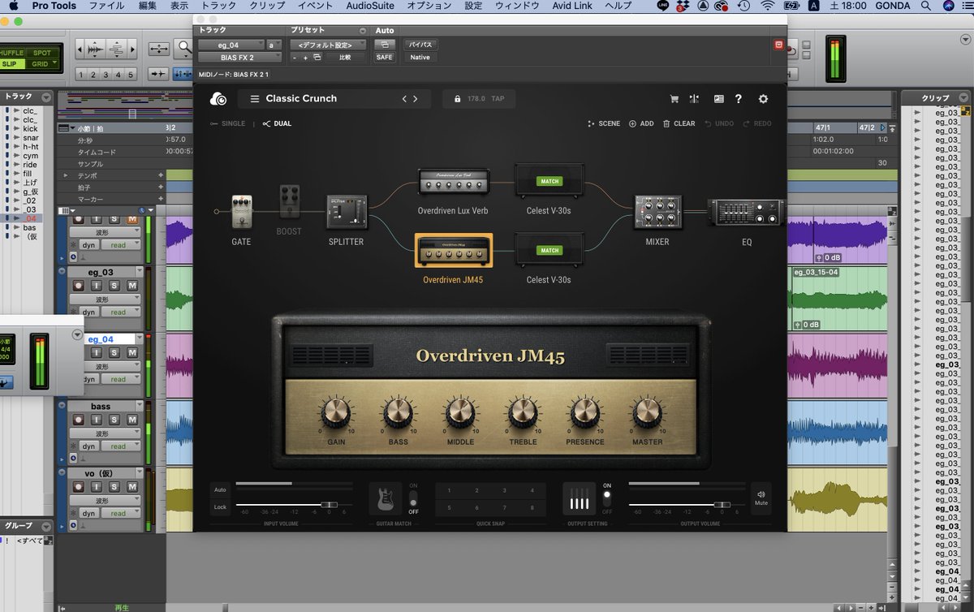Image resolution: width=974 pixels, height=612 pixels.
Task: Click the バイパス bypass button
Action: [x=420, y=45]
